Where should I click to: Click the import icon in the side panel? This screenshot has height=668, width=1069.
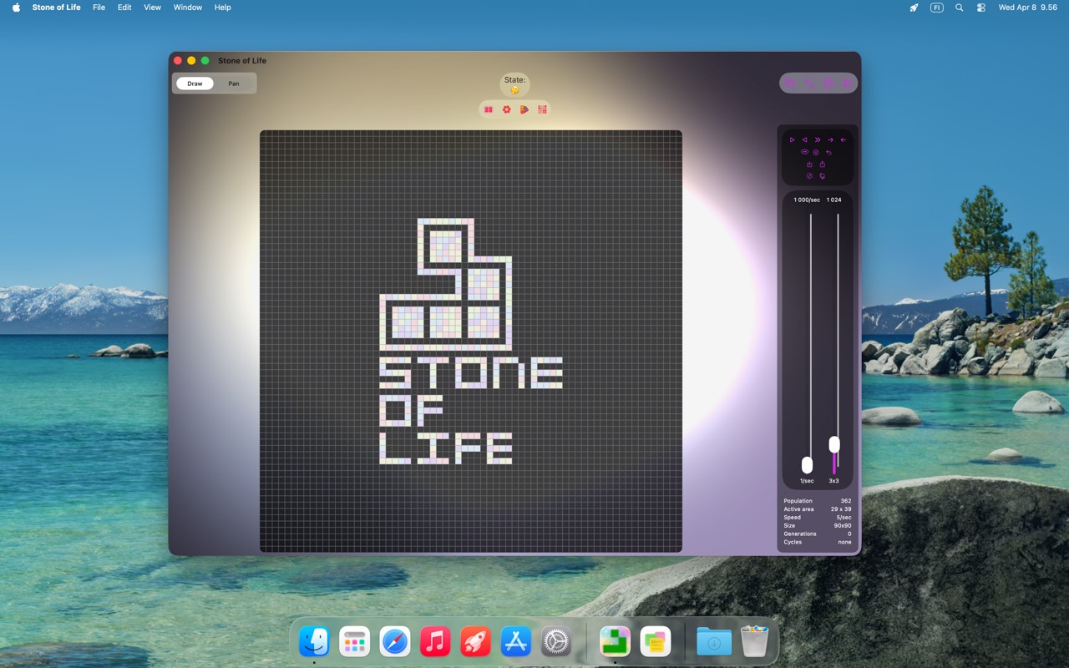tap(809, 164)
